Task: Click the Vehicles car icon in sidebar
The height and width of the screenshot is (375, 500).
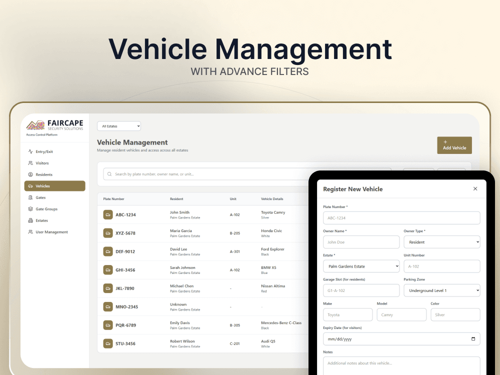Action: point(30,186)
